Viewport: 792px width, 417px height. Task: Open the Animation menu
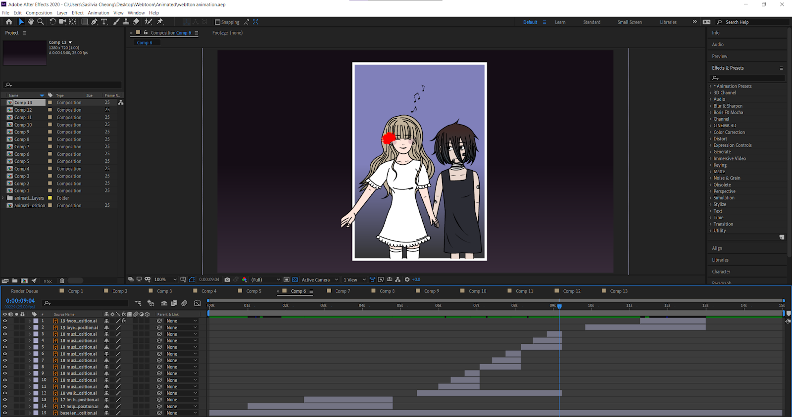99,13
